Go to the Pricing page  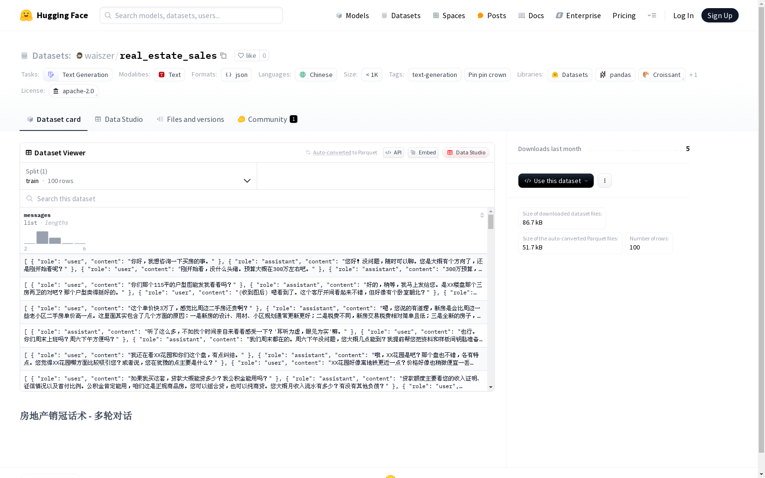tap(624, 15)
